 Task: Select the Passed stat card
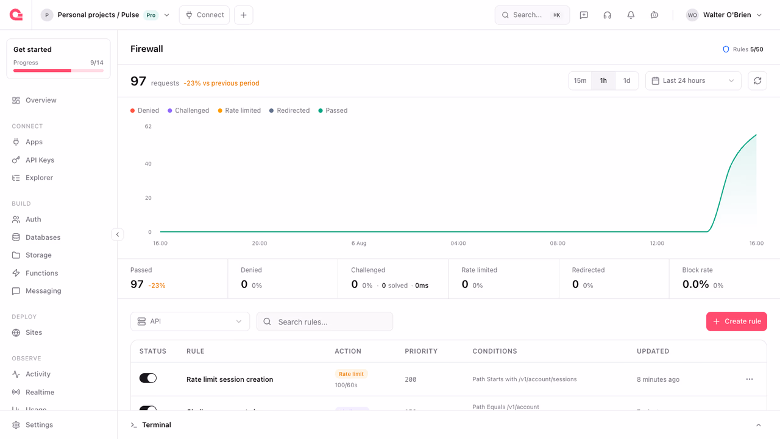click(x=172, y=279)
